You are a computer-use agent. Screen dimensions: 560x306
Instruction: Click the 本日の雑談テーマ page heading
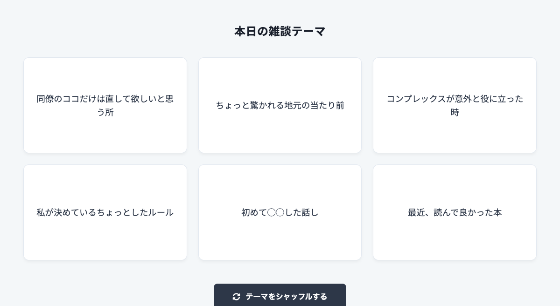pyautogui.click(x=280, y=31)
